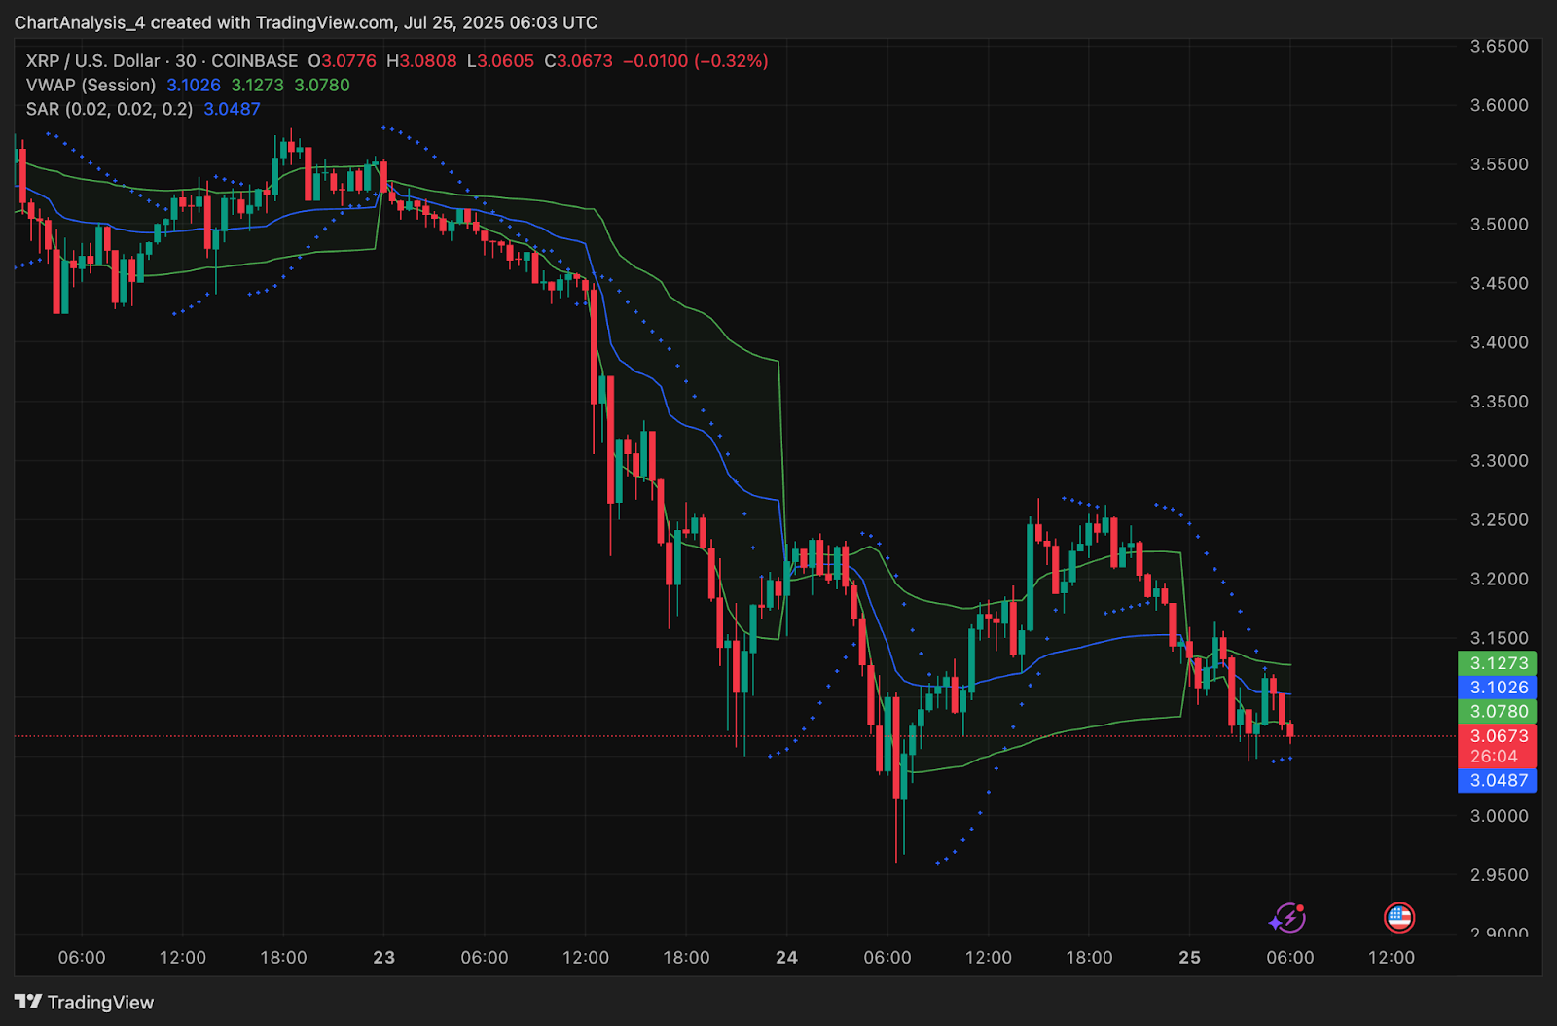Click the purple lightning event icon

(1287, 917)
